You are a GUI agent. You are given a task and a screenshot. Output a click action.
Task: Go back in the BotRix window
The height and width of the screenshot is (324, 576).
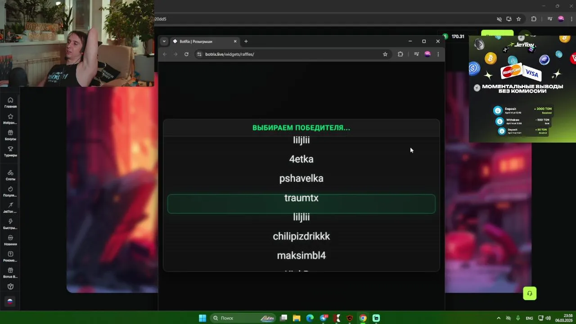[165, 54]
